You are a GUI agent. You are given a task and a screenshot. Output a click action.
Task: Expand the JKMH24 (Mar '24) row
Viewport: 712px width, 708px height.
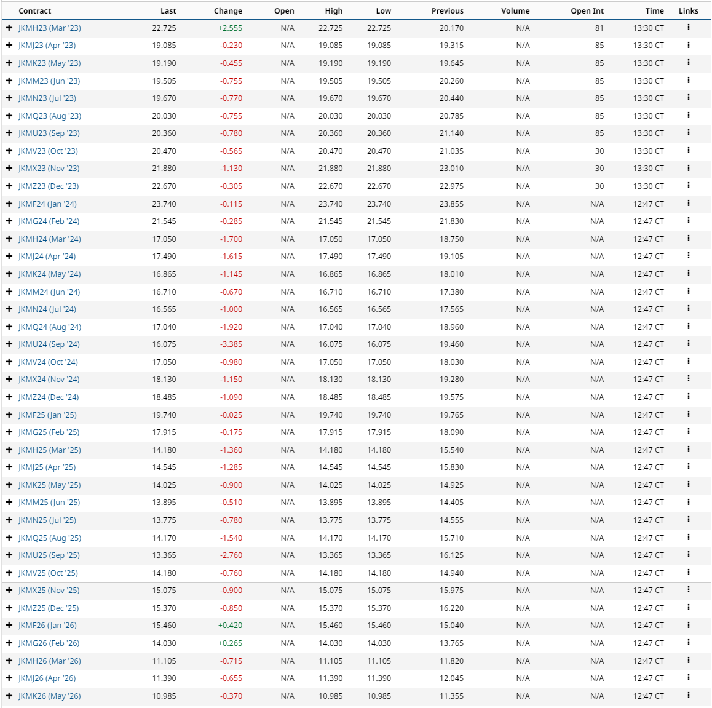click(x=9, y=239)
